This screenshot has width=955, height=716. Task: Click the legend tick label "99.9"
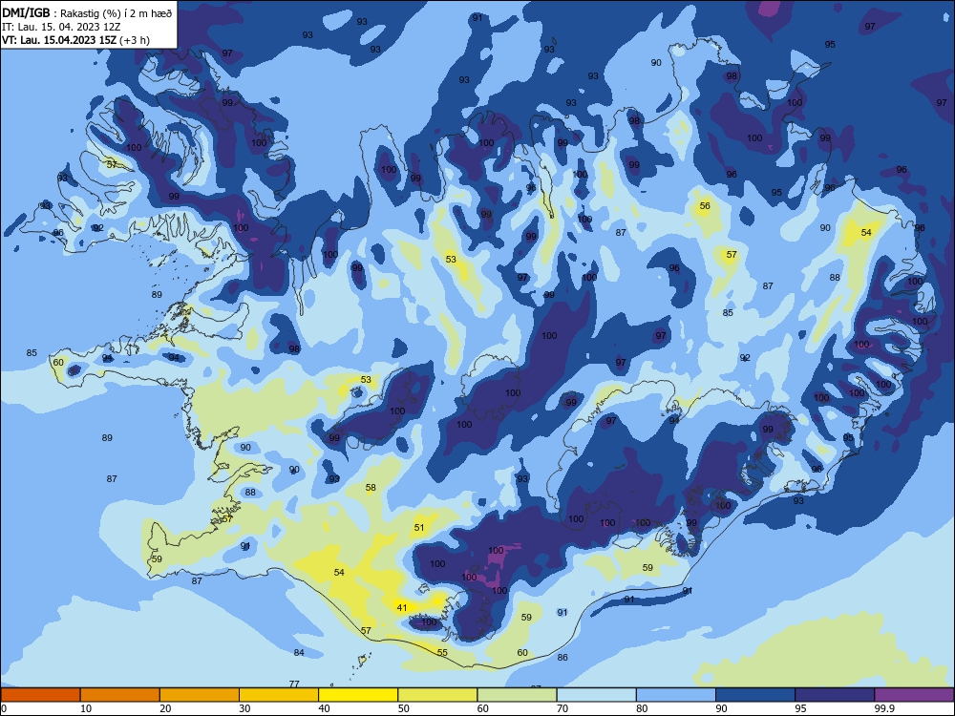click(883, 708)
